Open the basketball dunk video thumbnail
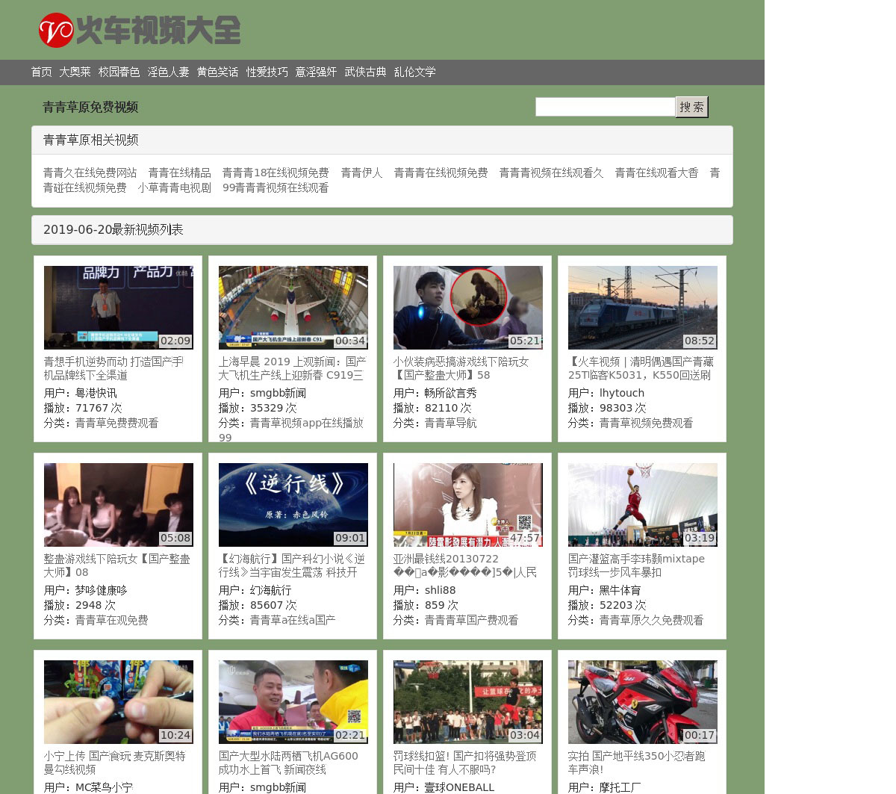The image size is (896, 794). [x=642, y=504]
